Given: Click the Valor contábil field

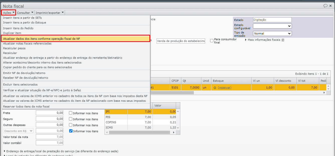Looking at the screenshot, I should click(50, 143).
